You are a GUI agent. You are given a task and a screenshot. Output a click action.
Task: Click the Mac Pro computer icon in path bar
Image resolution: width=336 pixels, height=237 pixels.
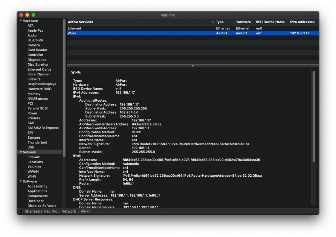tap(21, 211)
